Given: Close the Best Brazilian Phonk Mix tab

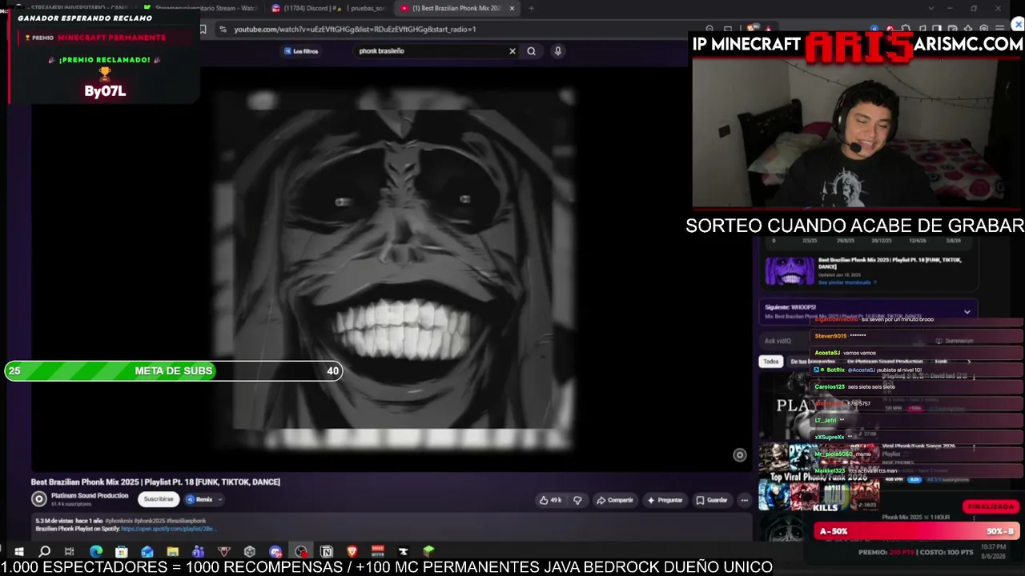Looking at the screenshot, I should pyautogui.click(x=512, y=8).
